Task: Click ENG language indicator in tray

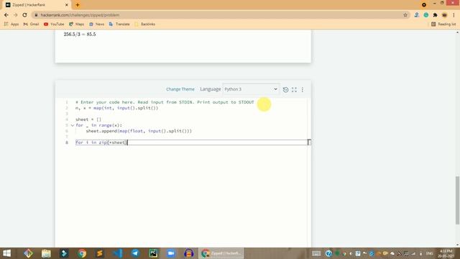Action: pyautogui.click(x=430, y=253)
